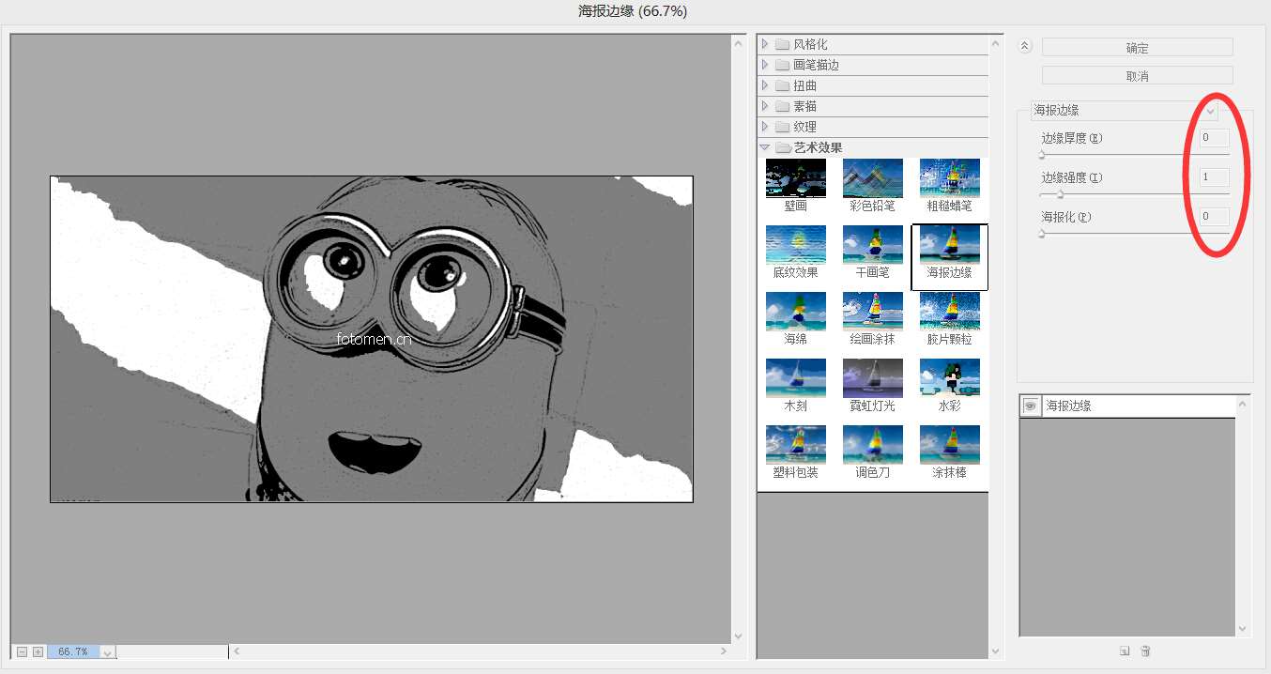Click the filter list scrollbar down arrow
Image resolution: width=1271 pixels, height=674 pixels.
pyautogui.click(x=997, y=651)
